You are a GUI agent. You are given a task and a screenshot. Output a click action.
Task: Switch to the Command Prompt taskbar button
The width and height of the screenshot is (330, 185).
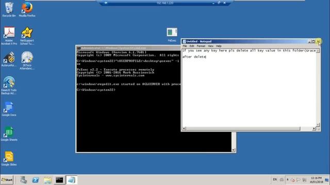click(60, 180)
